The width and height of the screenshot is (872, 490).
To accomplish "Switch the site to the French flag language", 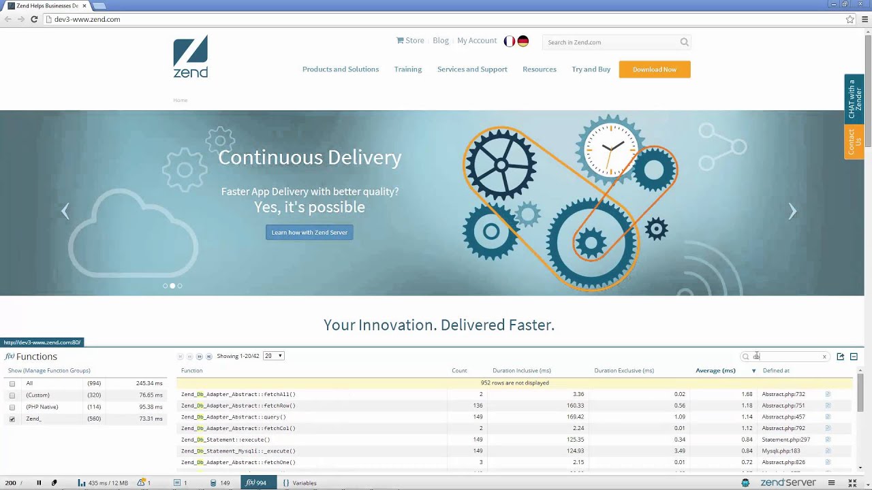I will [x=509, y=42].
